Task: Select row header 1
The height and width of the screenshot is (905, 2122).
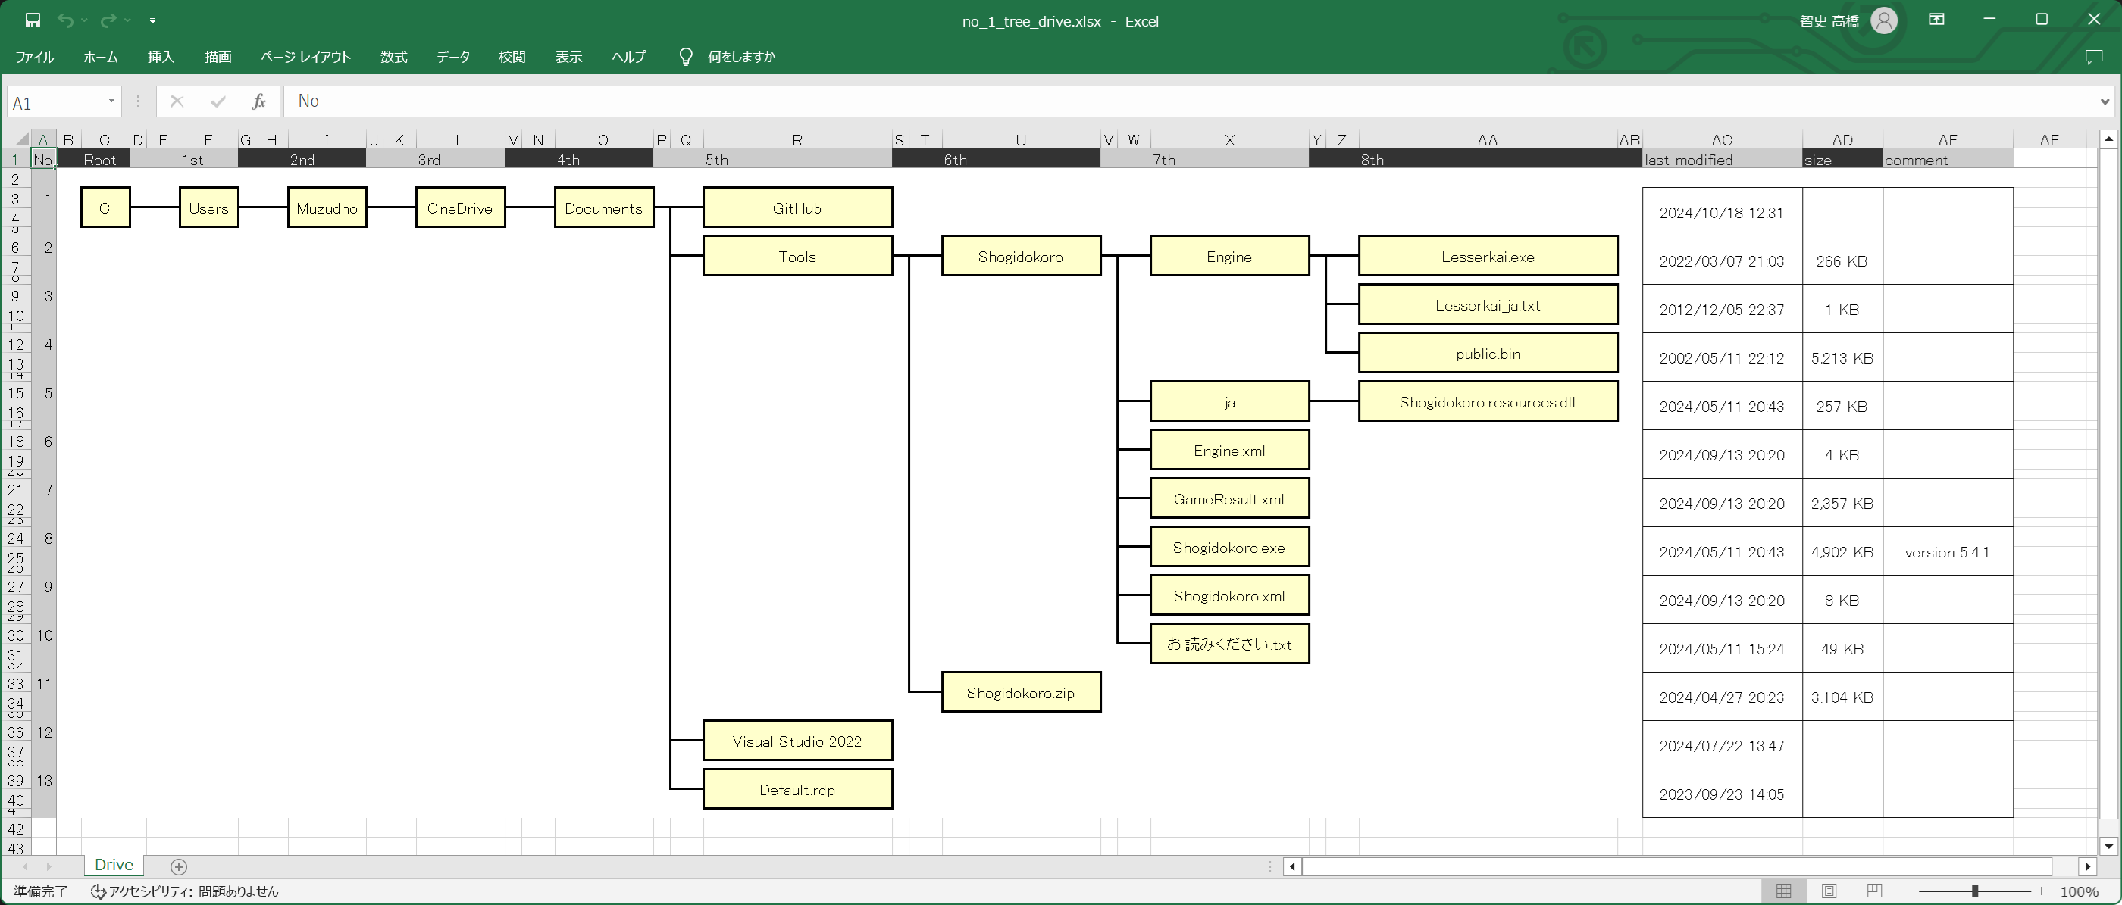Action: click(15, 160)
